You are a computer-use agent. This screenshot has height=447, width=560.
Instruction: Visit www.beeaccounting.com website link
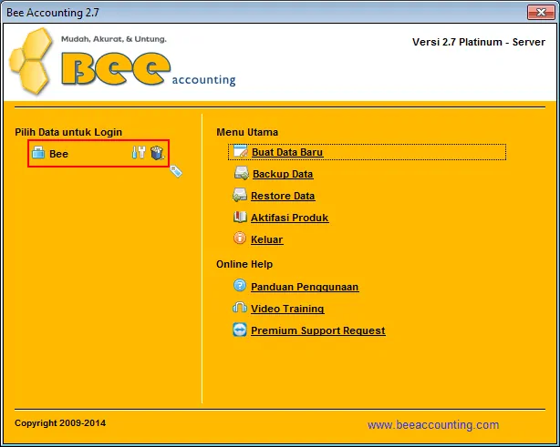click(433, 424)
